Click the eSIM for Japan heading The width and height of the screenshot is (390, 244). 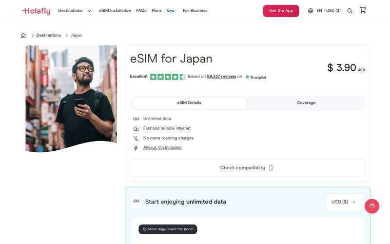171,59
